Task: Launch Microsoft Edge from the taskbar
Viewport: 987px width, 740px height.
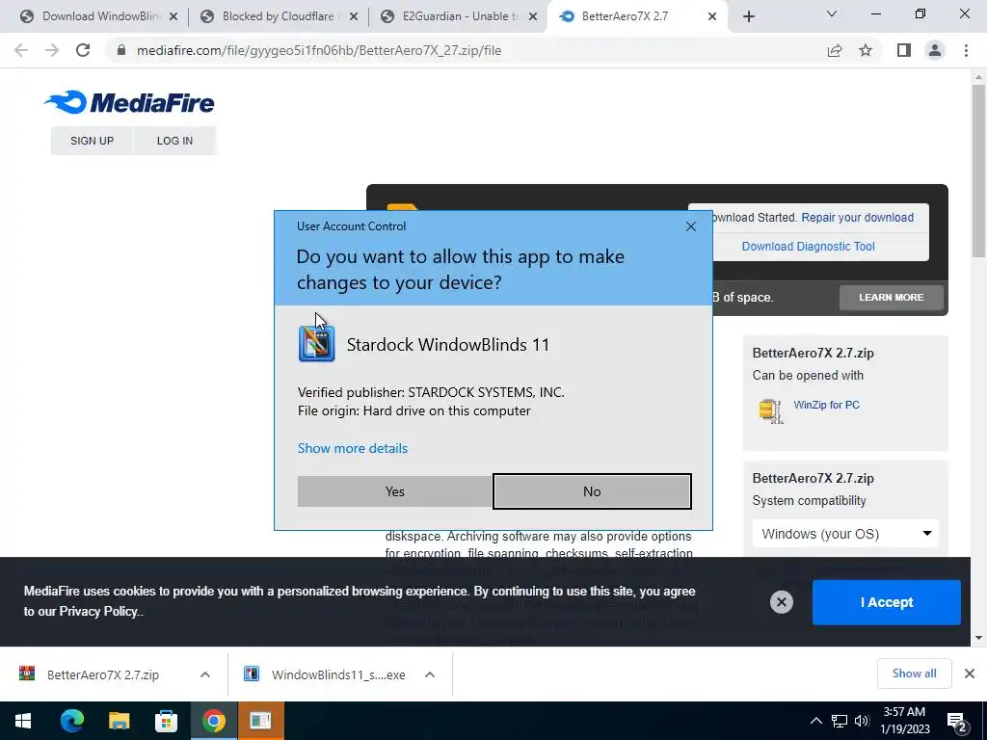Action: 71,721
